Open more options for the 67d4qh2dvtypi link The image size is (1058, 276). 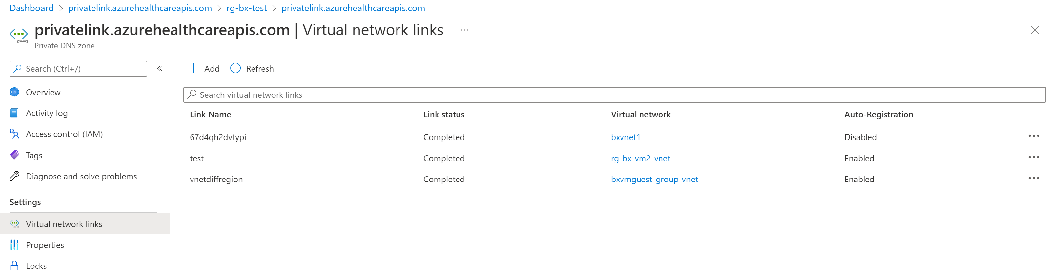pyautogui.click(x=1033, y=136)
